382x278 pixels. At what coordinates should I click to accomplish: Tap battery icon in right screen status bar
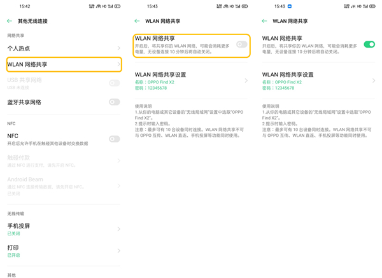372,6
